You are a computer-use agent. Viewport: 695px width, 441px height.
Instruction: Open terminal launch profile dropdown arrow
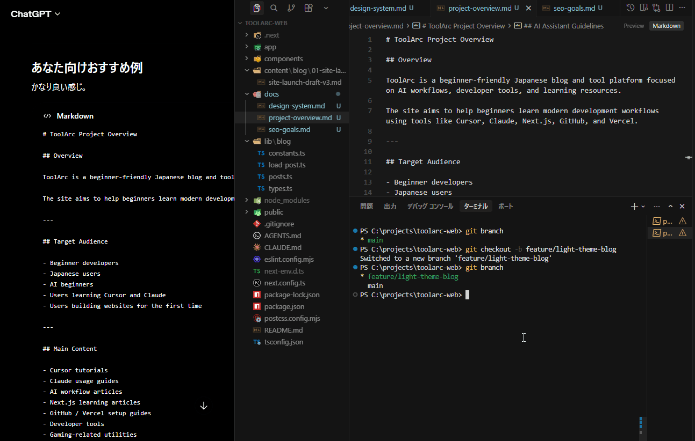tap(643, 206)
